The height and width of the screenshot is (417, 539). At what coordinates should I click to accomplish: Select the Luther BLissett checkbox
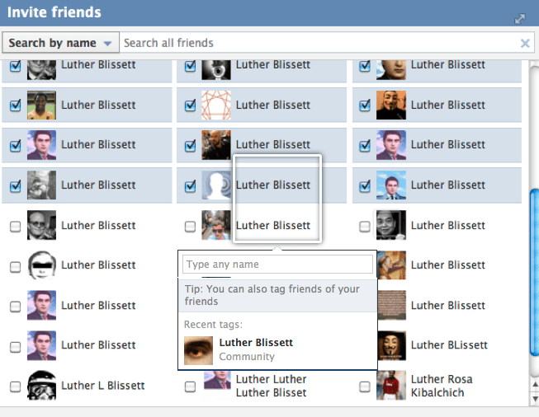pyautogui.click(x=365, y=346)
